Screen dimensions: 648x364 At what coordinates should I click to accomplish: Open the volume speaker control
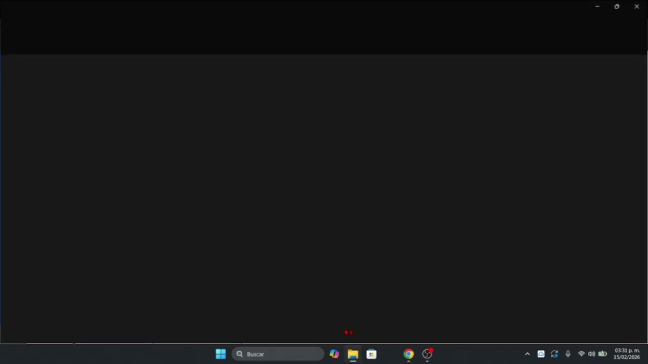click(x=591, y=354)
